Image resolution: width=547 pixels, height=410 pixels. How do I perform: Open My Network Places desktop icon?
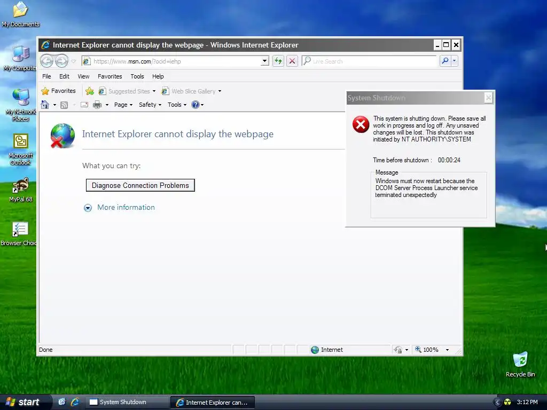tap(20, 105)
